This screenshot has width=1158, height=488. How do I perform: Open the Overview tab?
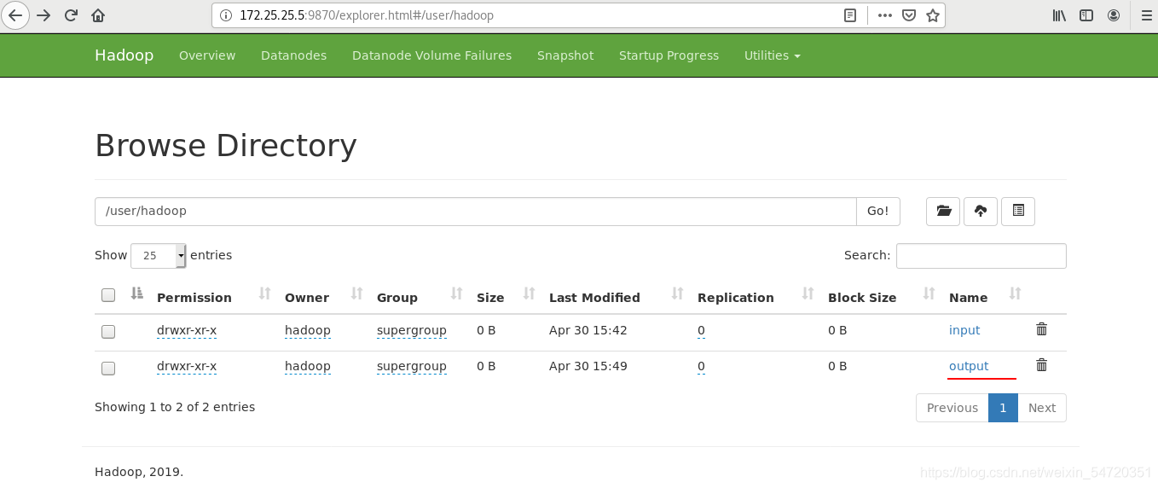(207, 55)
